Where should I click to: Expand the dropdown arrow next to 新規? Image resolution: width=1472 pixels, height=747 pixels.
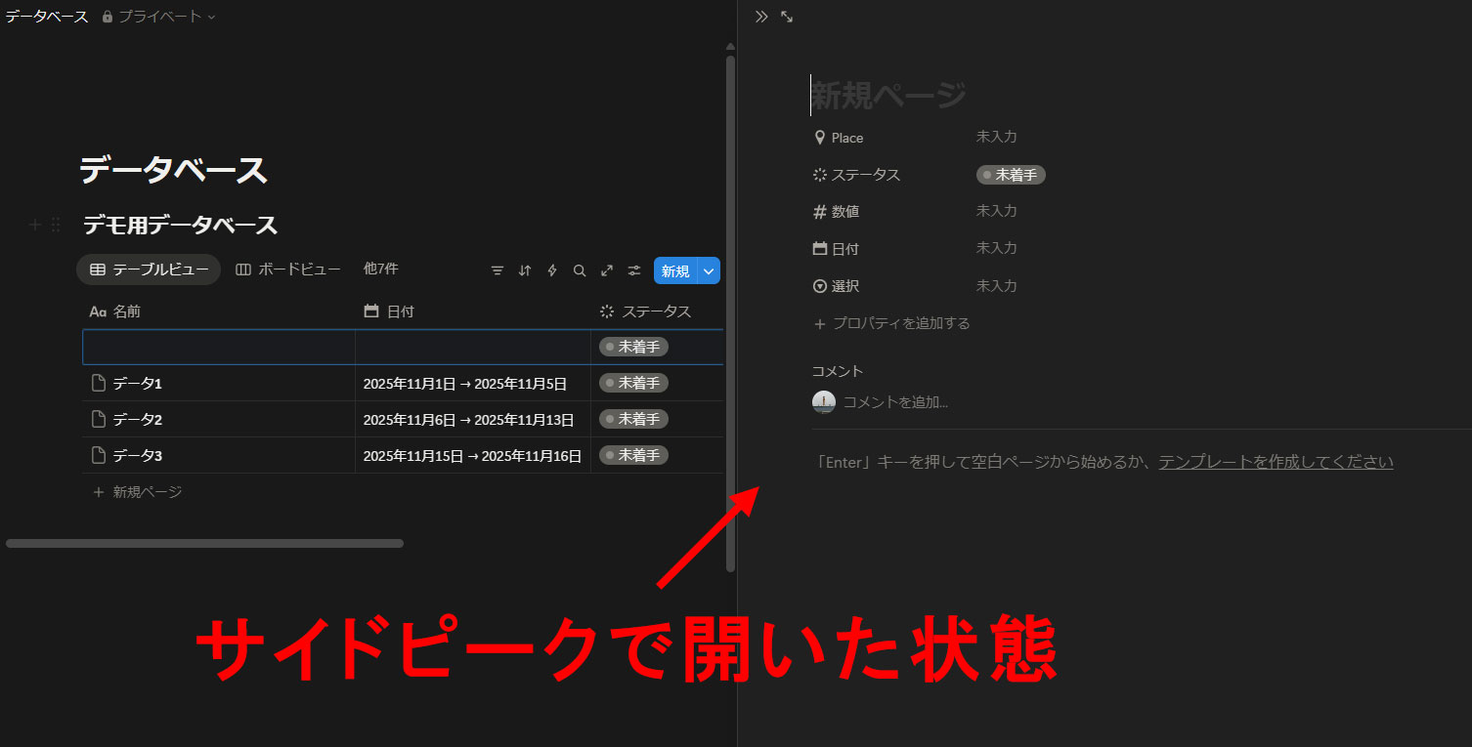(709, 270)
